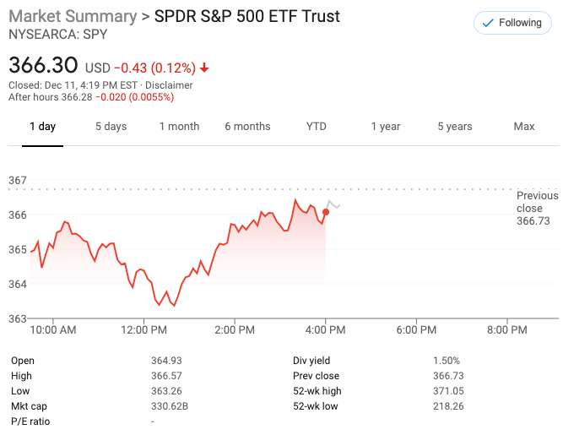Click the gray after-hours line segment

pyautogui.click(x=333, y=205)
